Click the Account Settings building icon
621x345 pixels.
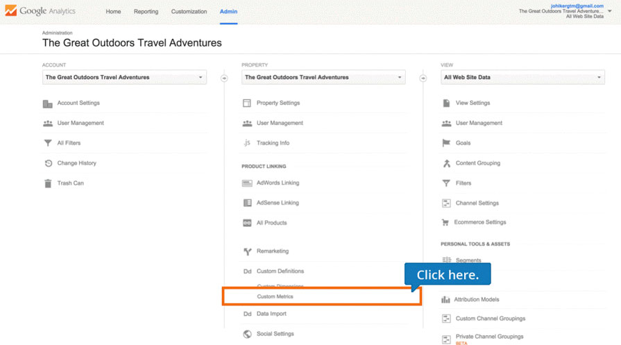[x=47, y=103]
